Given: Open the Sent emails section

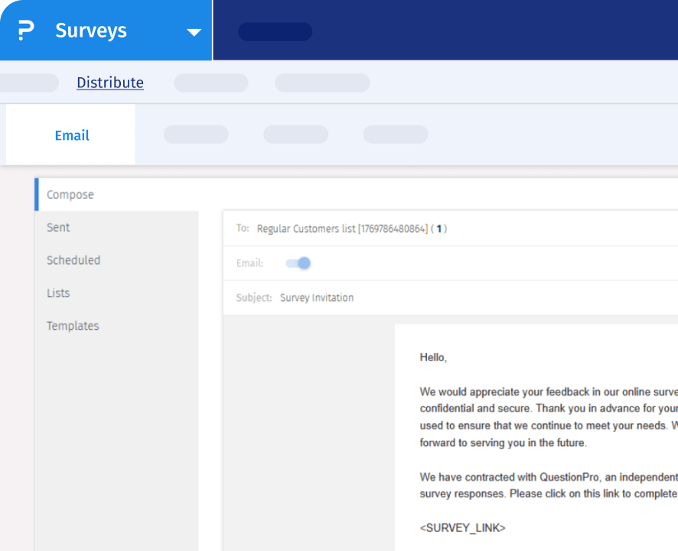Looking at the screenshot, I should click(x=58, y=227).
